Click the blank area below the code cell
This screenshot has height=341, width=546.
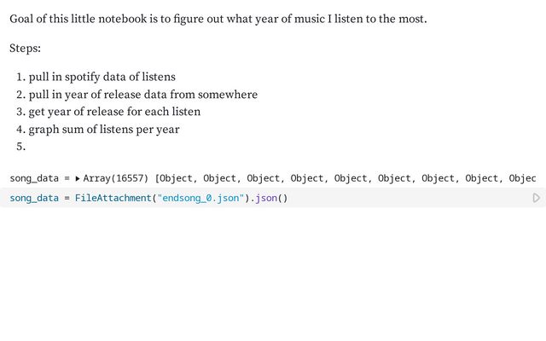(273, 273)
